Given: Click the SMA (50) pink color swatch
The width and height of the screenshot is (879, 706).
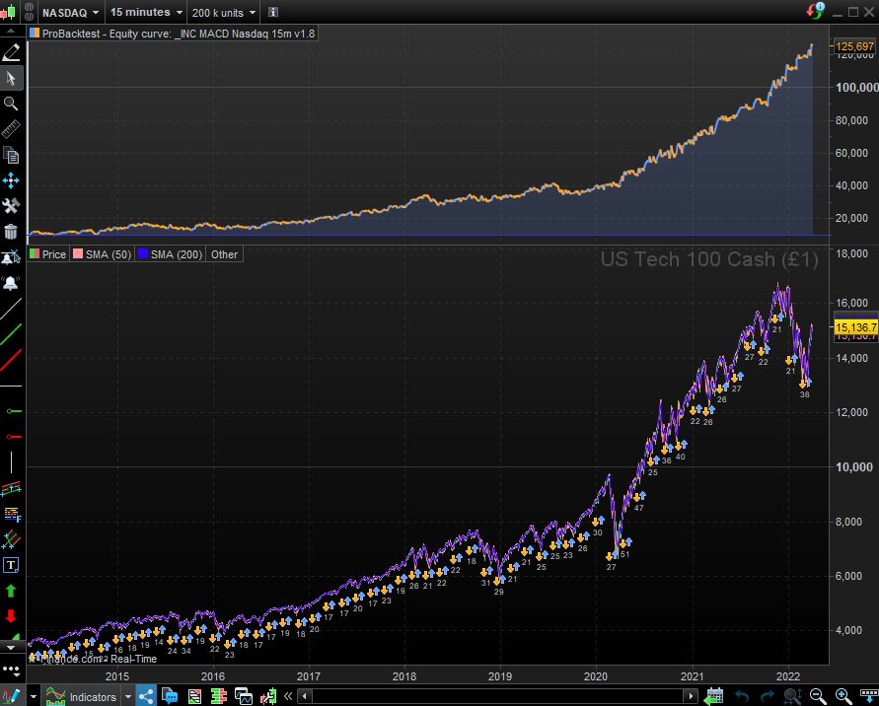Looking at the screenshot, I should (x=78, y=253).
